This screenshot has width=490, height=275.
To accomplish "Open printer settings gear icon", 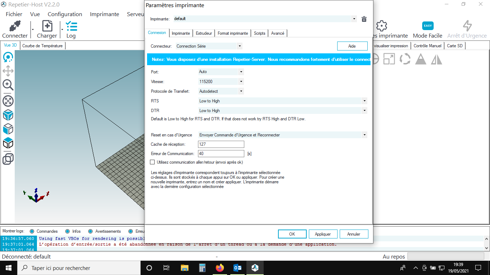I will pos(382,26).
